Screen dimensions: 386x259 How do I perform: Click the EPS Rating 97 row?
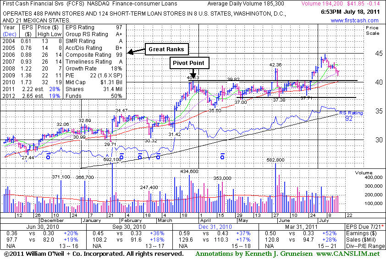[x=94, y=27]
